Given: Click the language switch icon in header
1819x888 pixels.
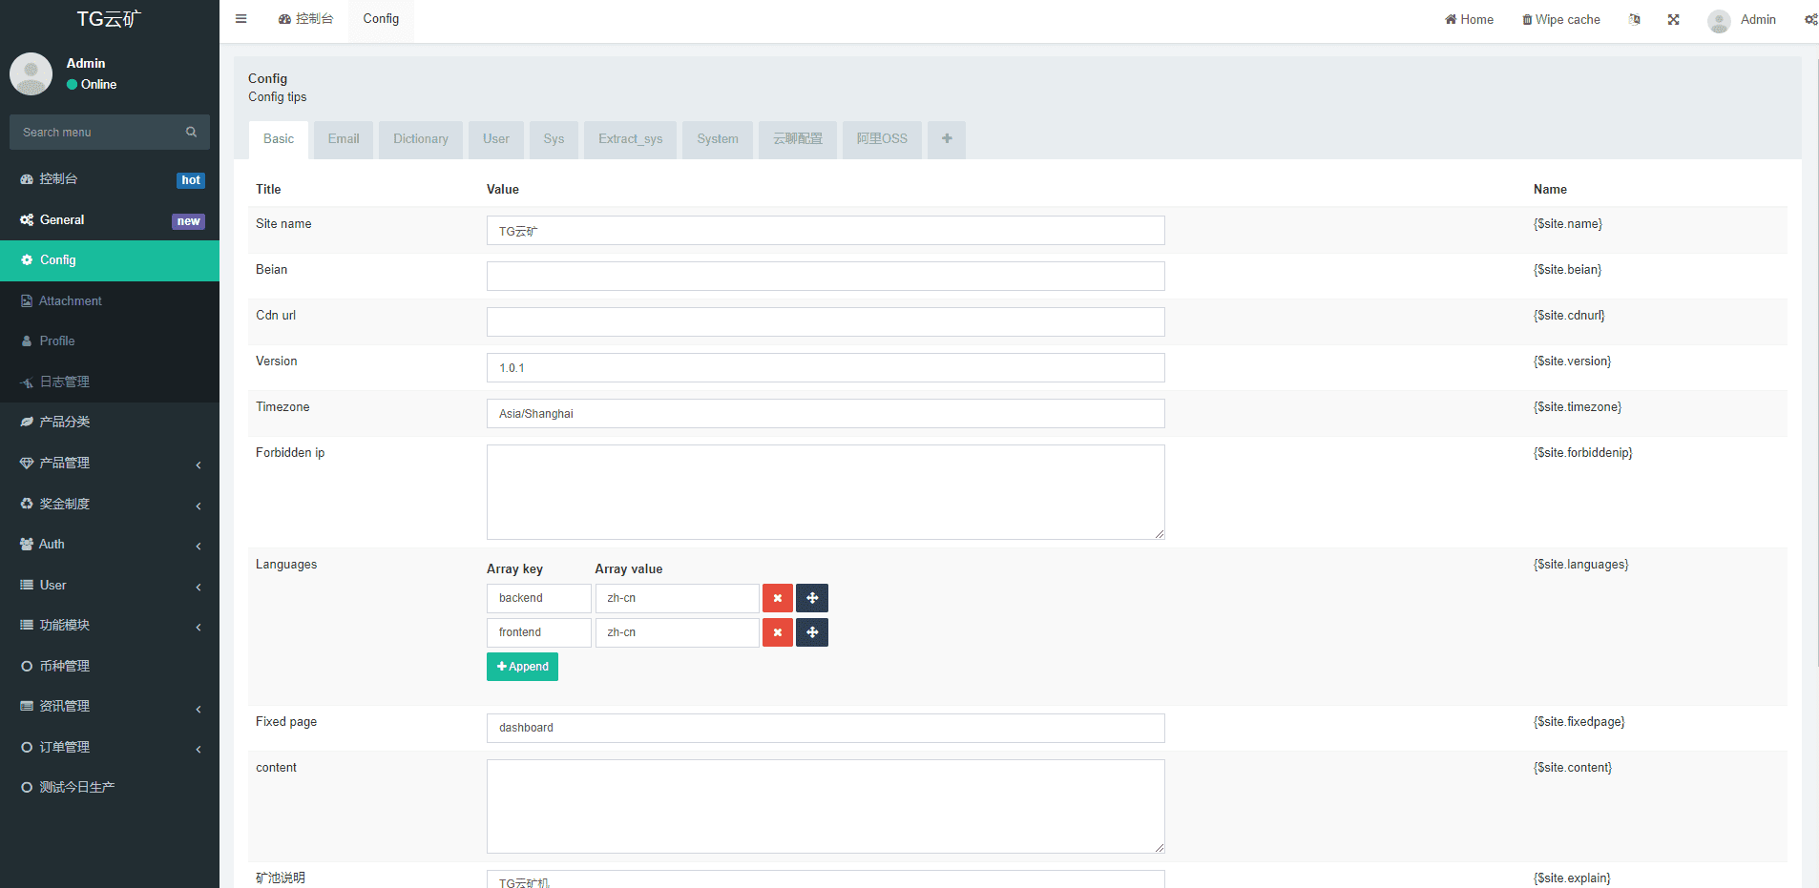Looking at the screenshot, I should coord(1634,19).
